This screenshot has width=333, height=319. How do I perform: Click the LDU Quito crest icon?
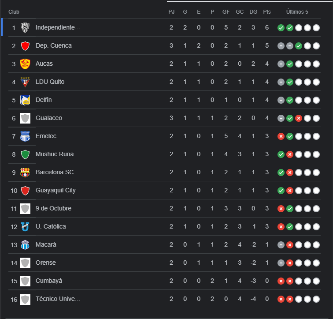tap(25, 82)
